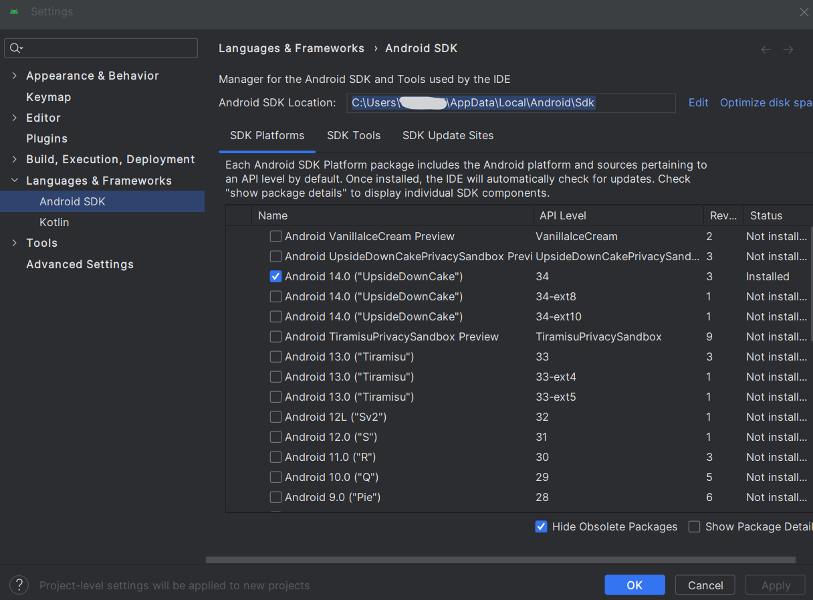This screenshot has height=600, width=813.
Task: Check Android 12L Sv2 checkbox
Action: tap(275, 417)
